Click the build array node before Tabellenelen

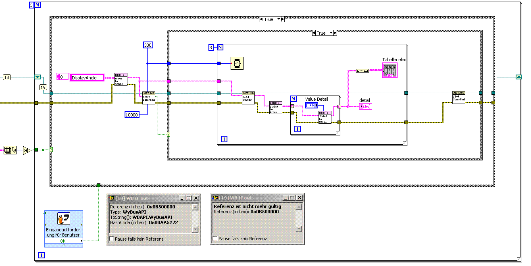point(362,71)
